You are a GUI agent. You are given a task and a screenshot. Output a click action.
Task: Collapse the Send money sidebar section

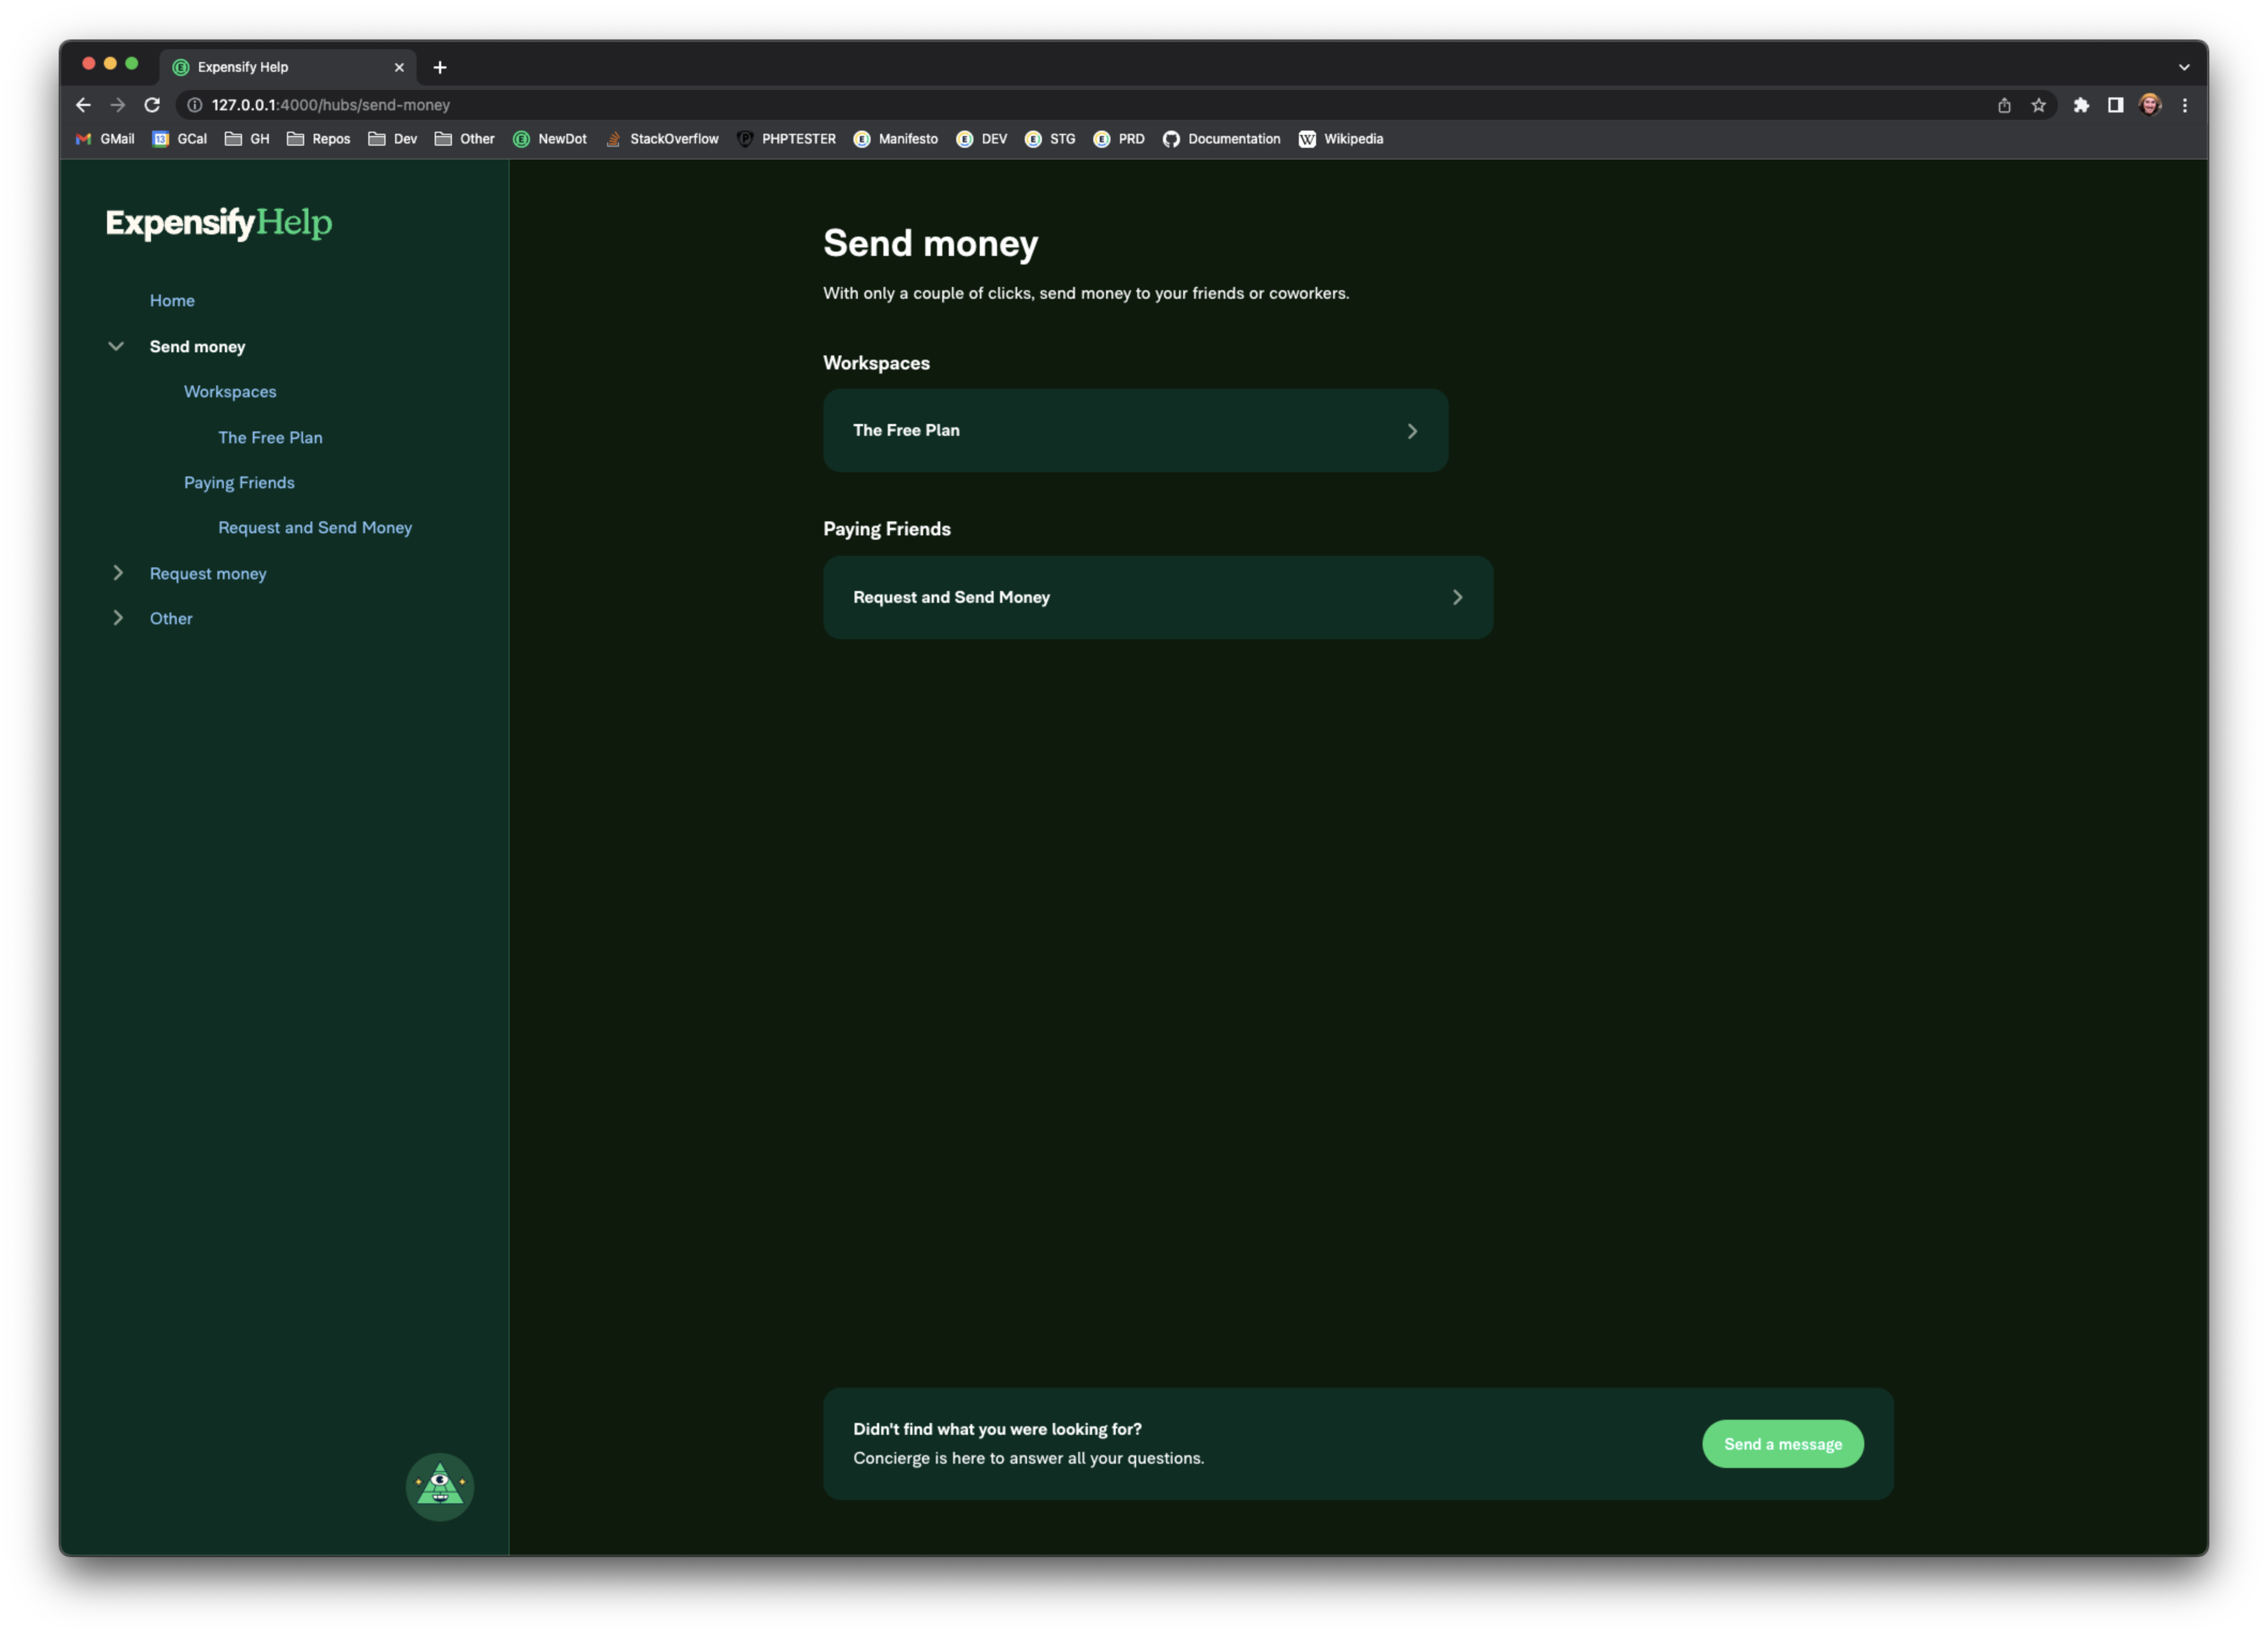[x=116, y=346]
